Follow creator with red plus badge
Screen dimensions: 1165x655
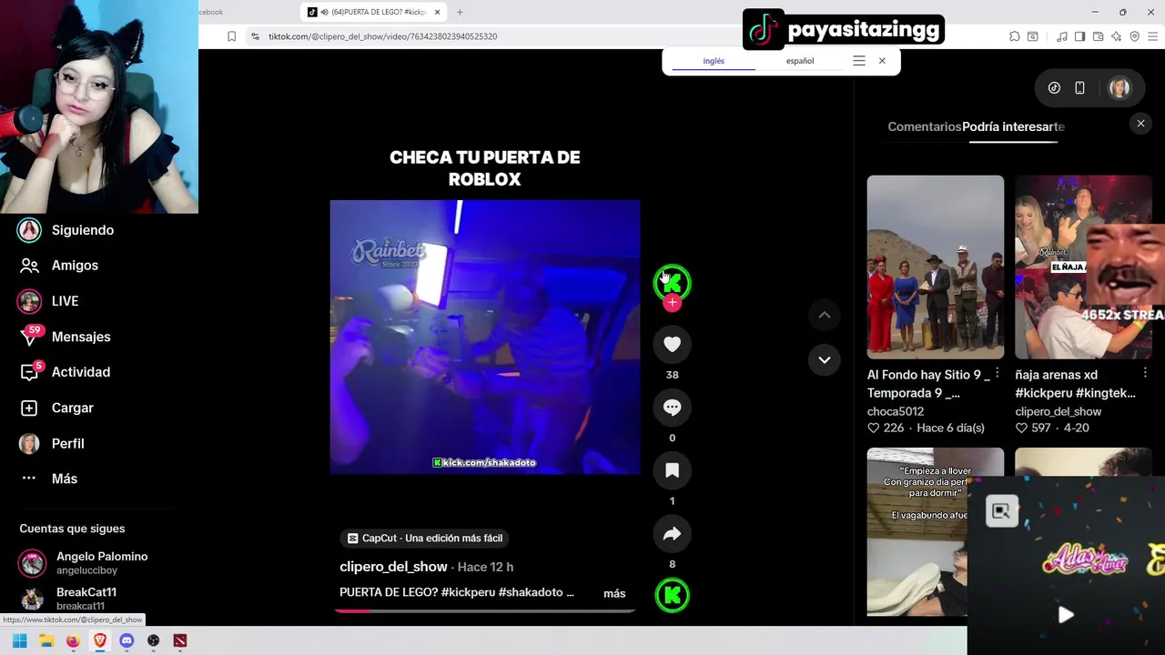tap(672, 303)
